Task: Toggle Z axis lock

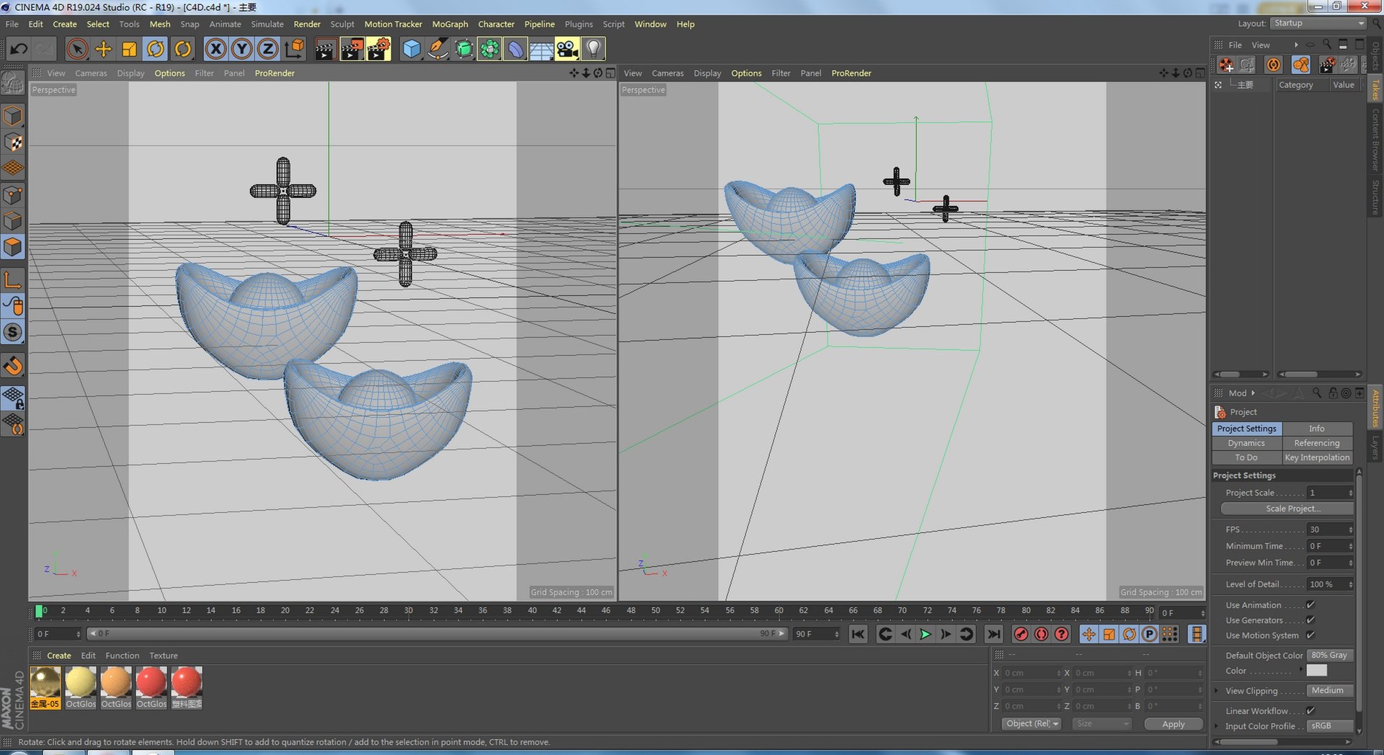Action: click(267, 49)
